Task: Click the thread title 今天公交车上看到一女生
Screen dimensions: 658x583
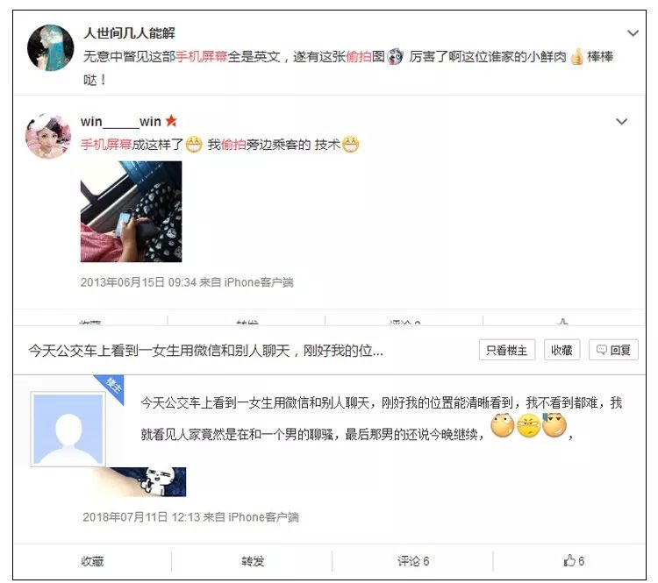Action: coord(205,350)
